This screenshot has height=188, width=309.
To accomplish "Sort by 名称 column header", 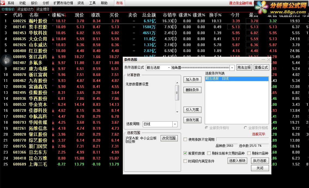I will click(34, 15).
